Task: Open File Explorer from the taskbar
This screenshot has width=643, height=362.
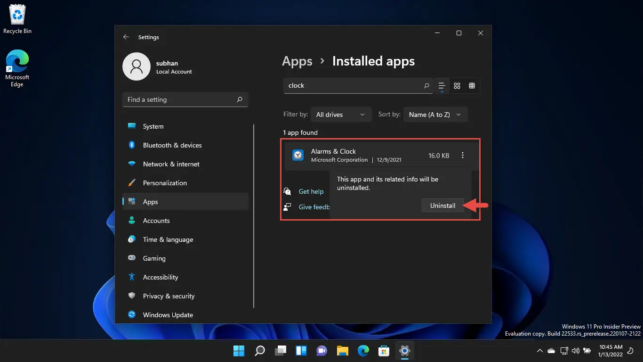Action: point(343,351)
